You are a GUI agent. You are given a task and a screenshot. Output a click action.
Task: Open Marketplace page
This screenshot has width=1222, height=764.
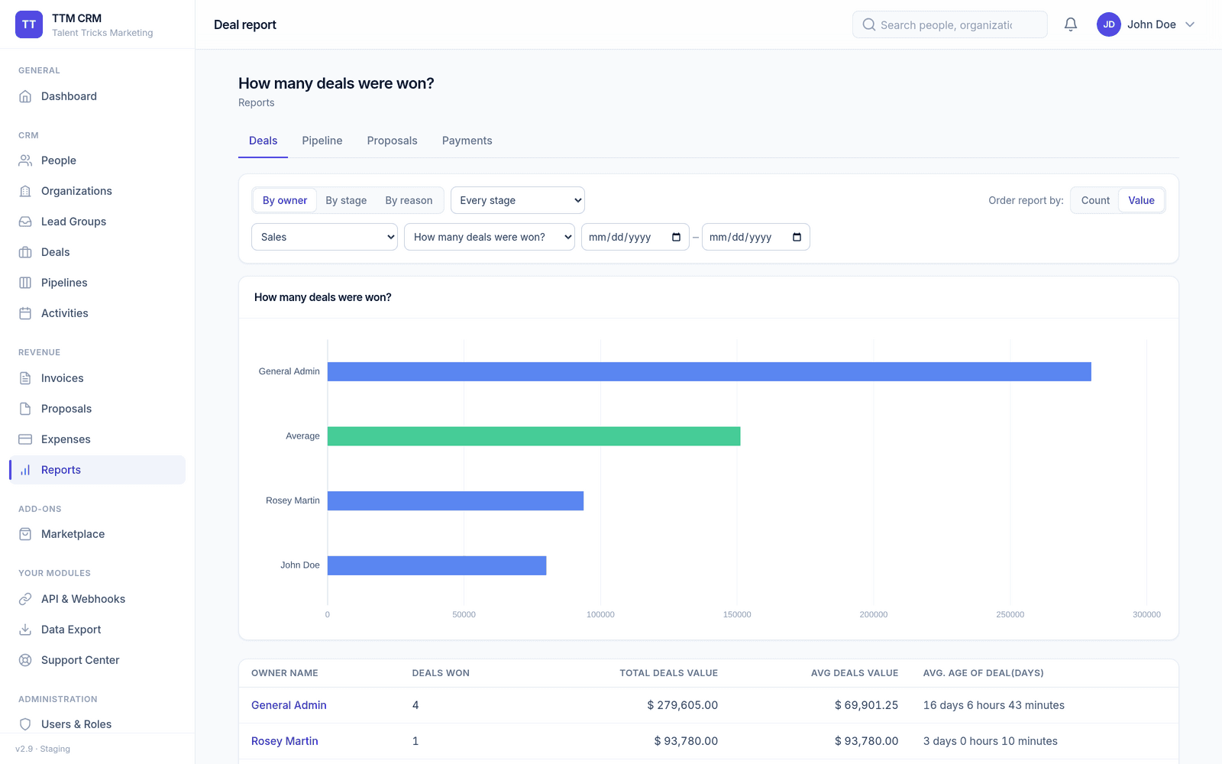(x=97, y=534)
